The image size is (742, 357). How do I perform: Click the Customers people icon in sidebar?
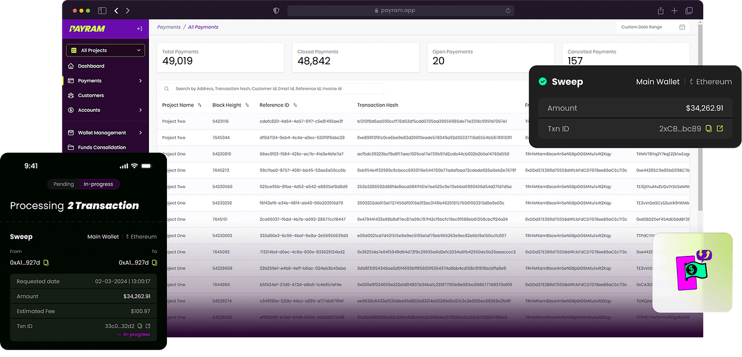(x=72, y=95)
